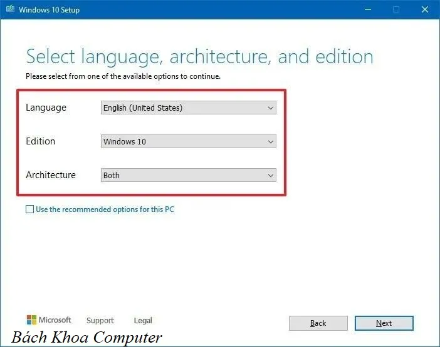Open the Support link
This screenshot has width=440, height=347.
(x=100, y=321)
